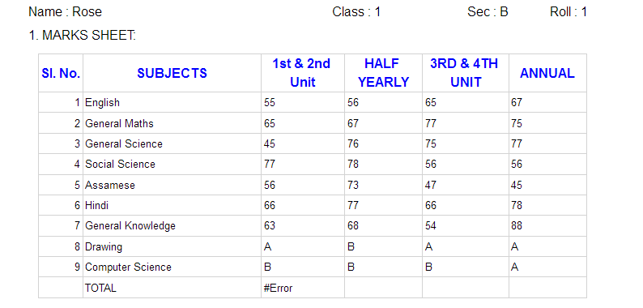The height and width of the screenshot is (308, 643).
Task: Click the Social Science subject cell
Action: (x=172, y=165)
